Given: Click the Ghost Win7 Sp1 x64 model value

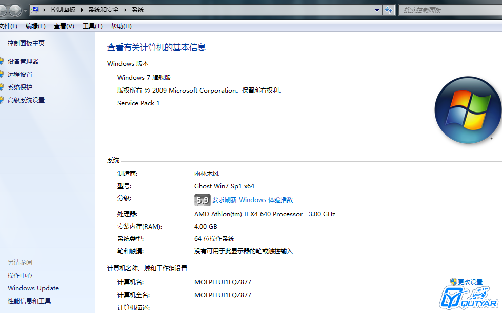Looking at the screenshot, I should [224, 186].
